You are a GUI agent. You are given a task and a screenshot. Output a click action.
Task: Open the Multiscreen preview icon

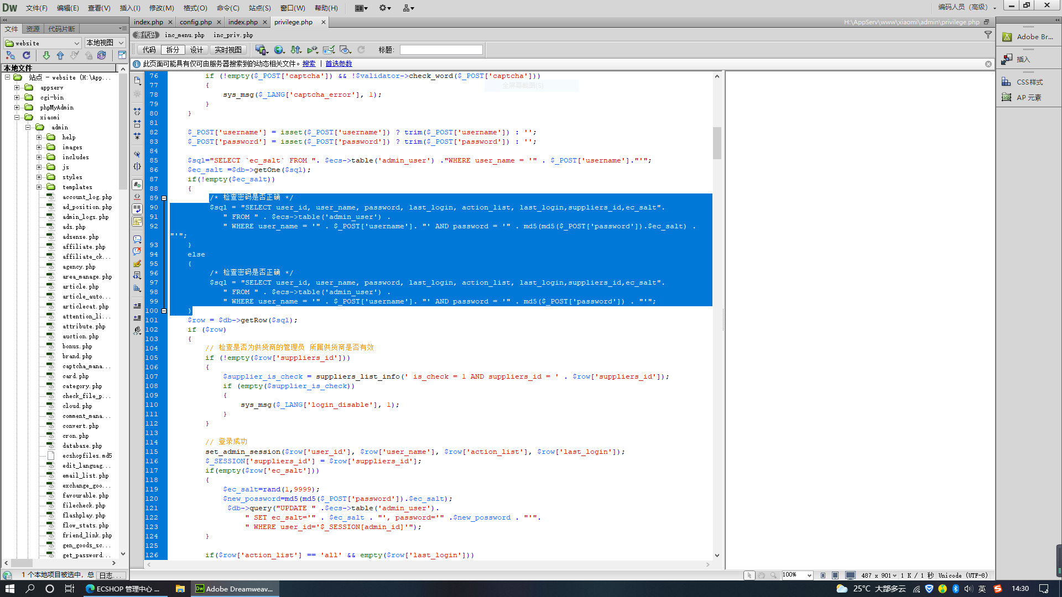[261, 50]
